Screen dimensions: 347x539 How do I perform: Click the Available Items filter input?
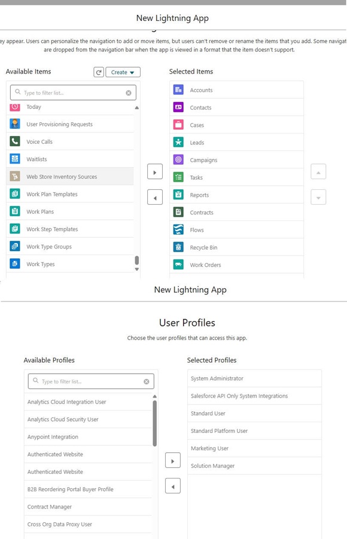73,93
